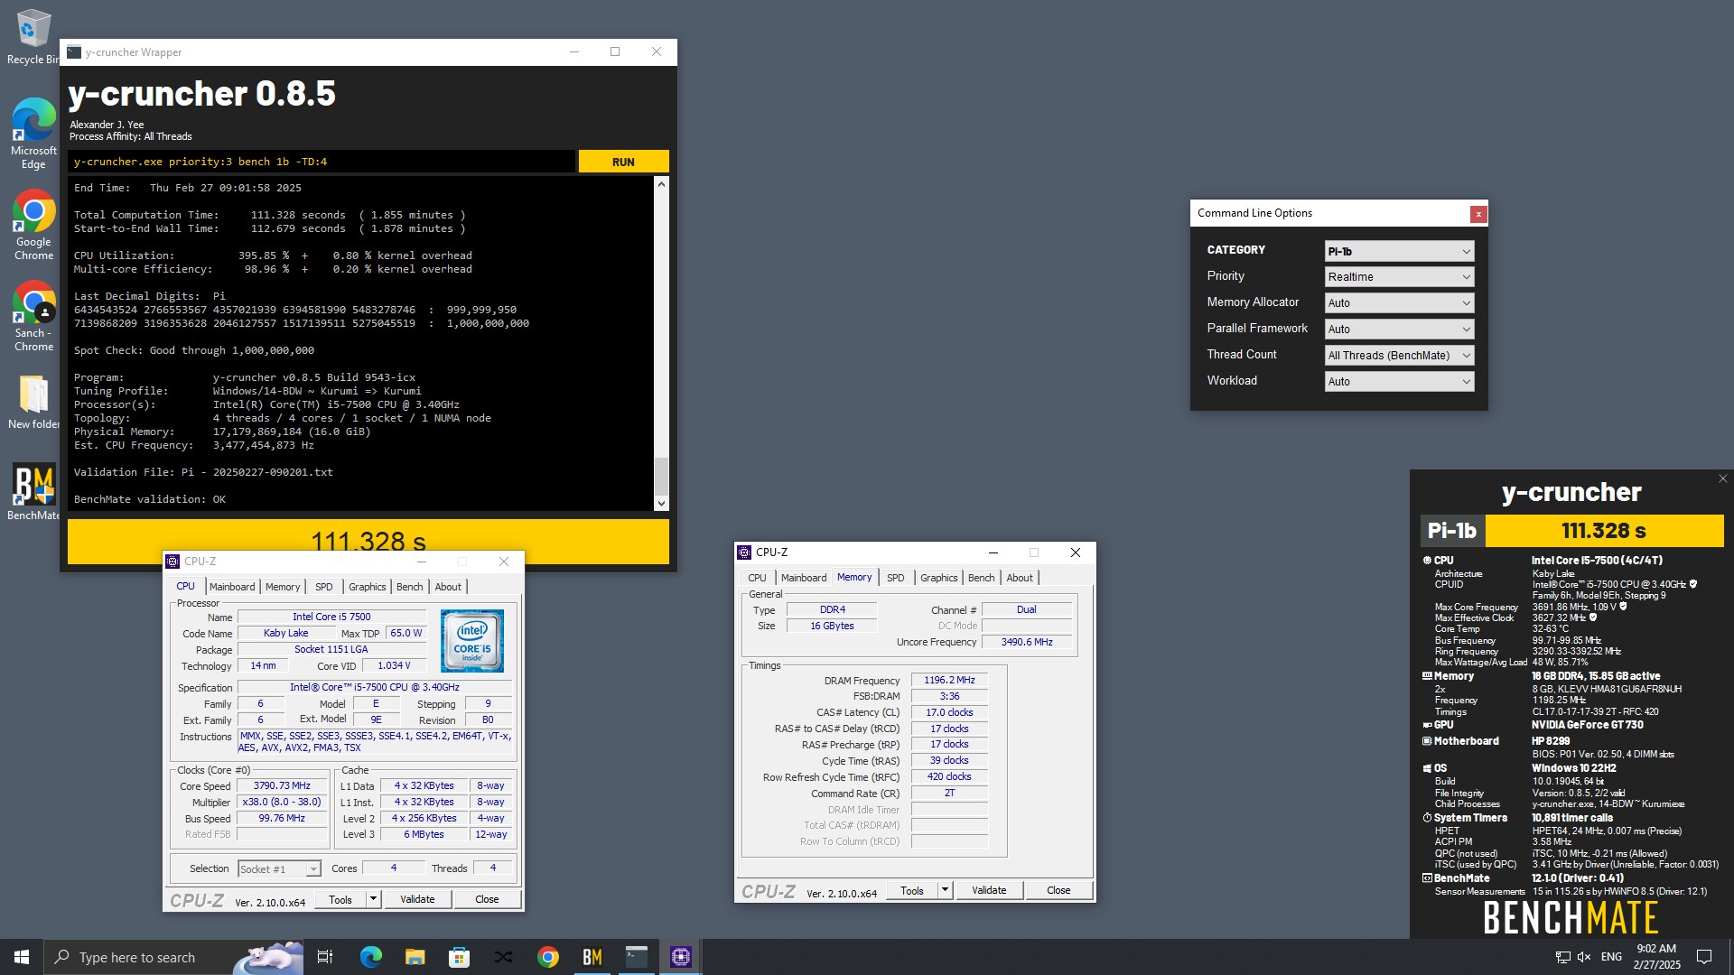Open Google Chrome desktop shortcut
1734x975 pixels.
33,225
